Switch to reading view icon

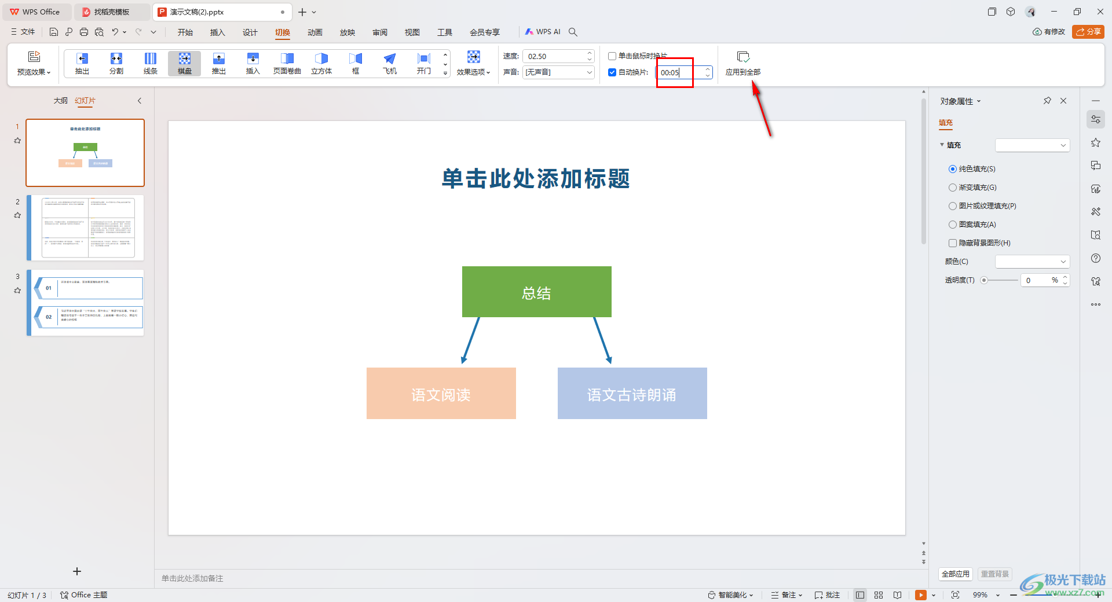(897, 595)
